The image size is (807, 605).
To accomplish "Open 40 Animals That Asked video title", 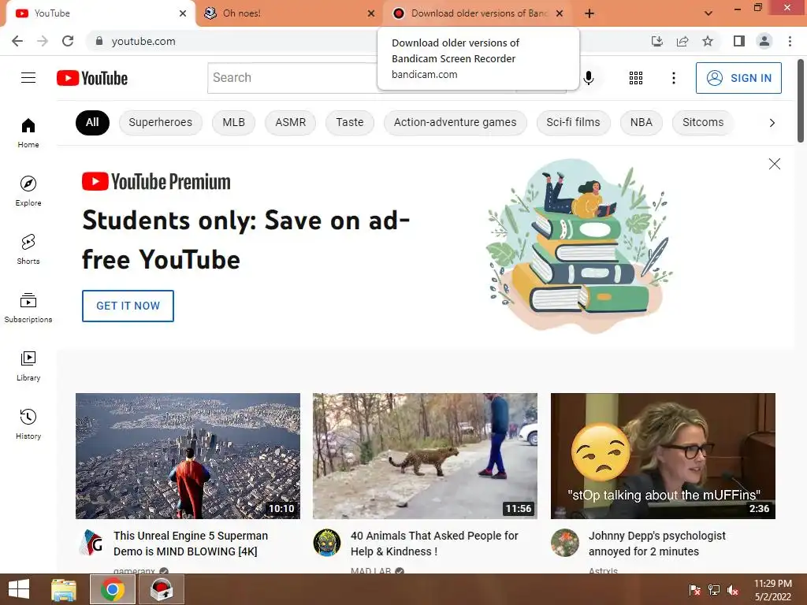I will click(x=434, y=544).
